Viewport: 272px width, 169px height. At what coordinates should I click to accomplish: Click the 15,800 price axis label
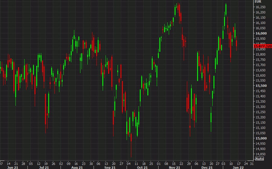coord(261,54)
